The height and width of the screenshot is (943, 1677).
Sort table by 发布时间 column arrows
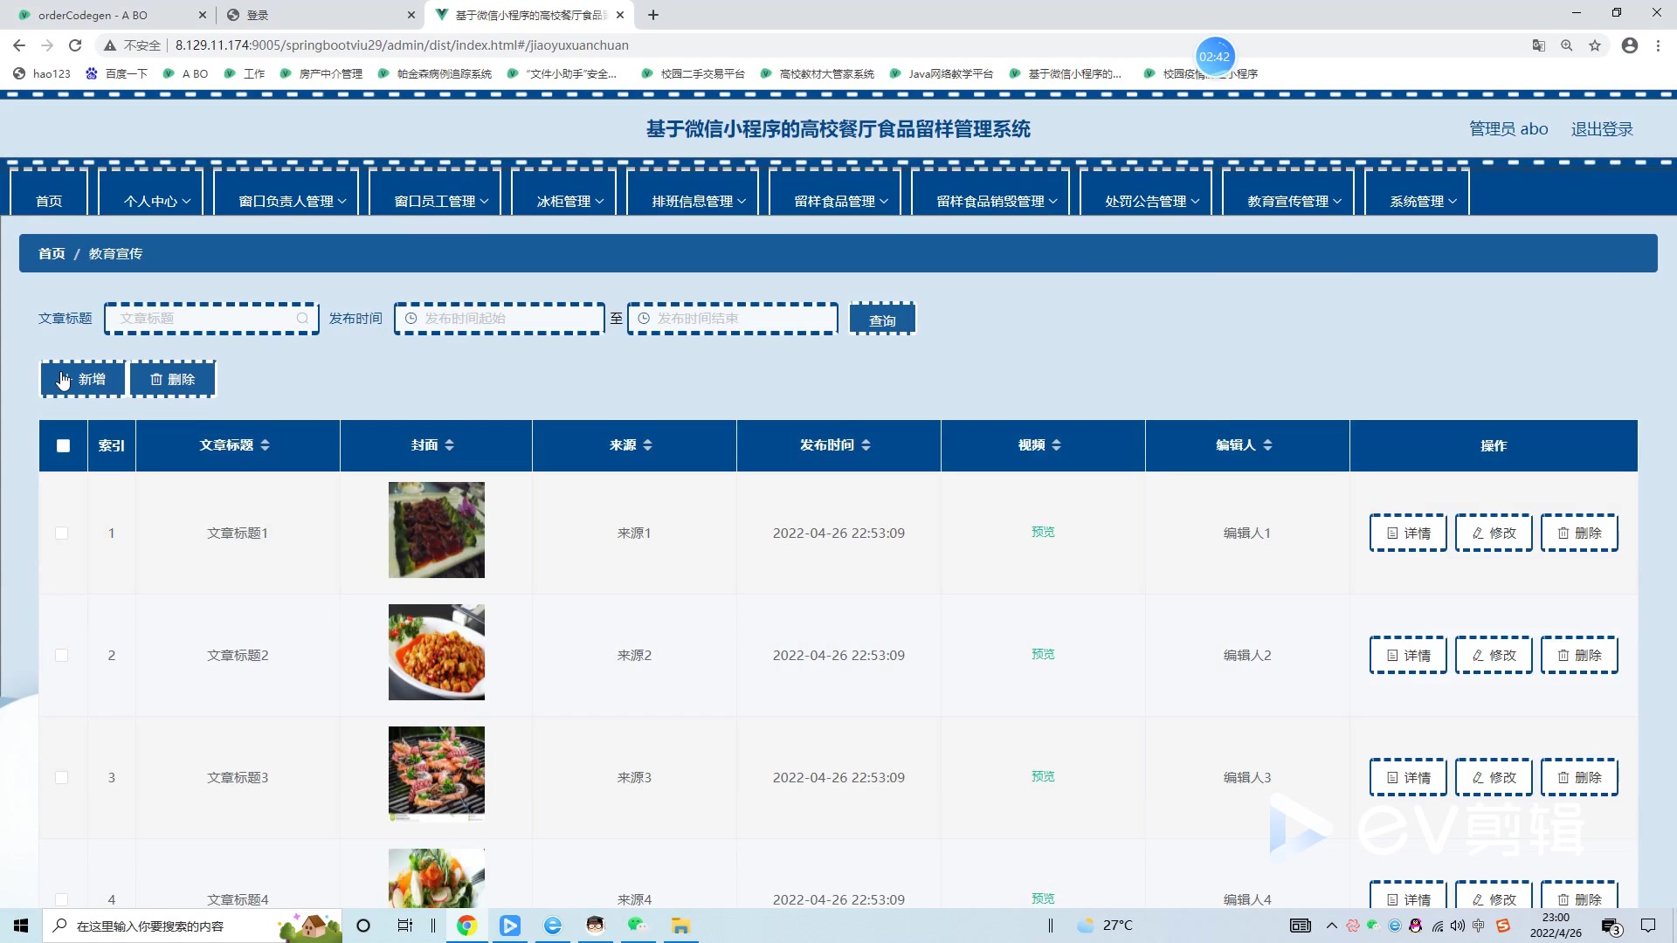[866, 445]
